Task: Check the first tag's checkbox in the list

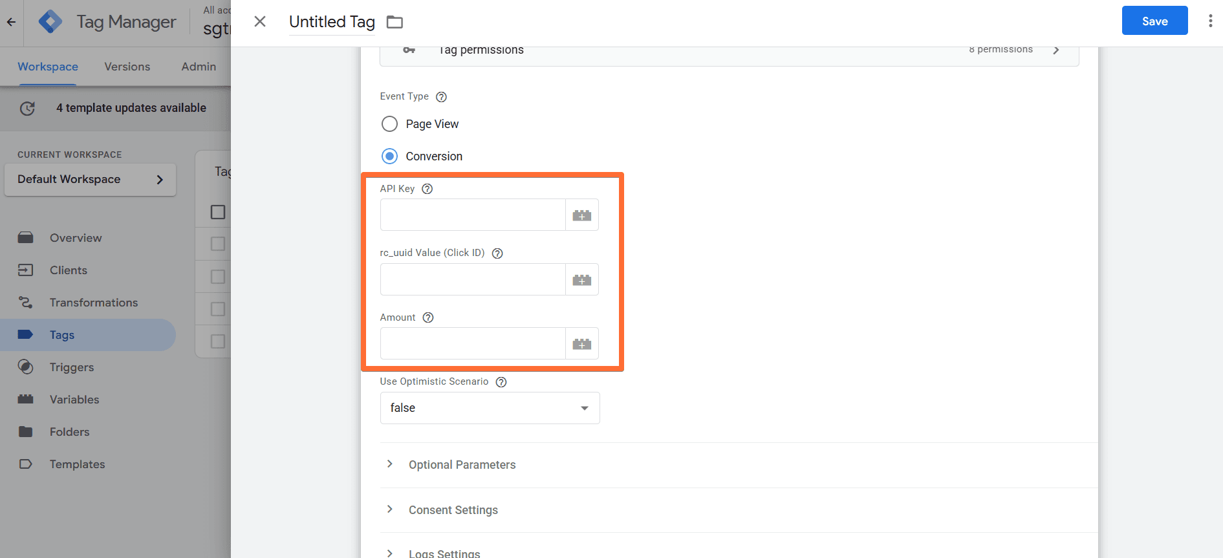Action: [x=218, y=244]
